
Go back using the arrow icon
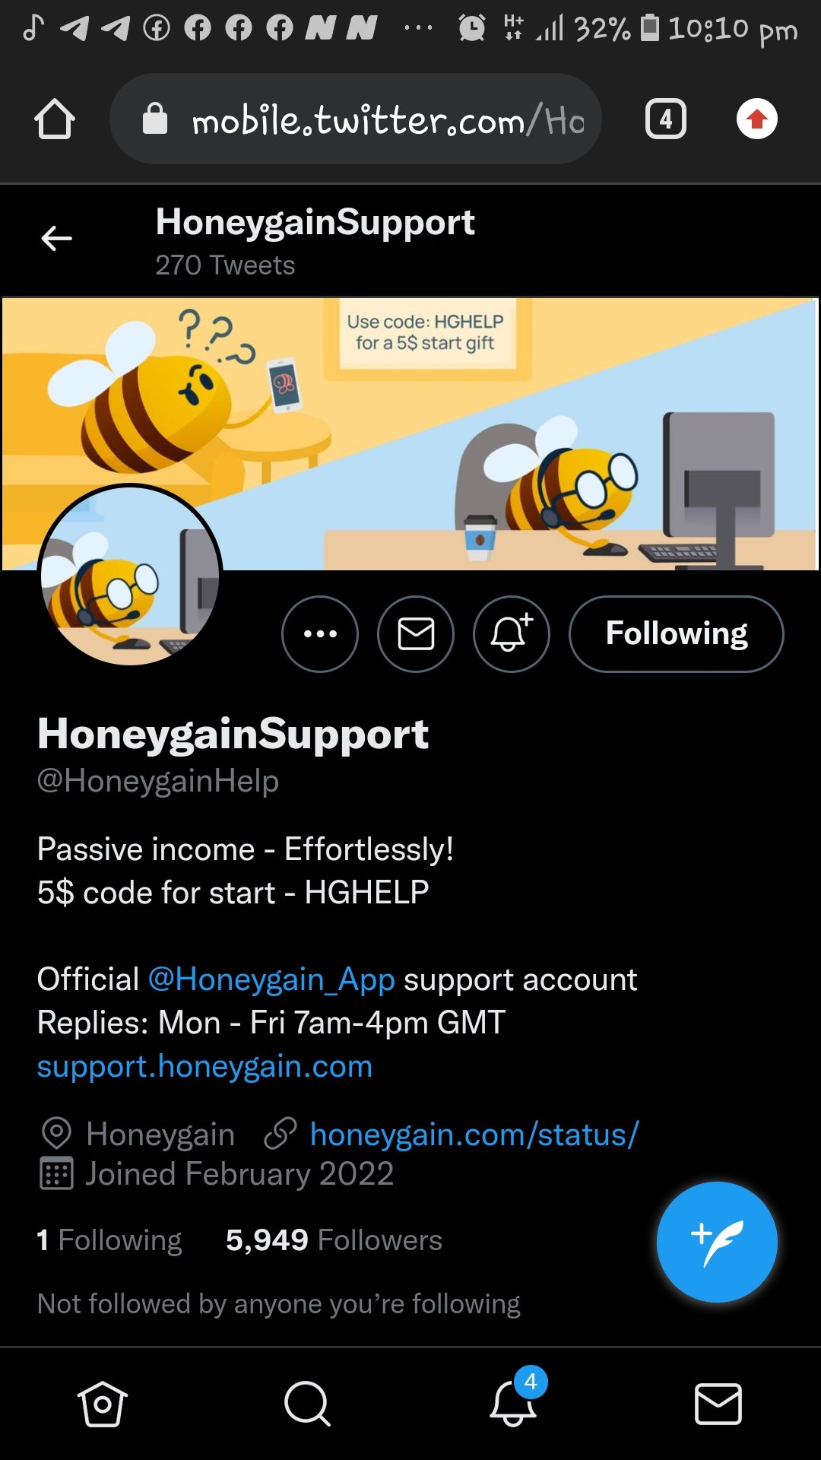[x=56, y=238]
